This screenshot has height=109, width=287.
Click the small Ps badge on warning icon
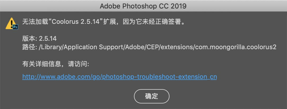pos(15,27)
